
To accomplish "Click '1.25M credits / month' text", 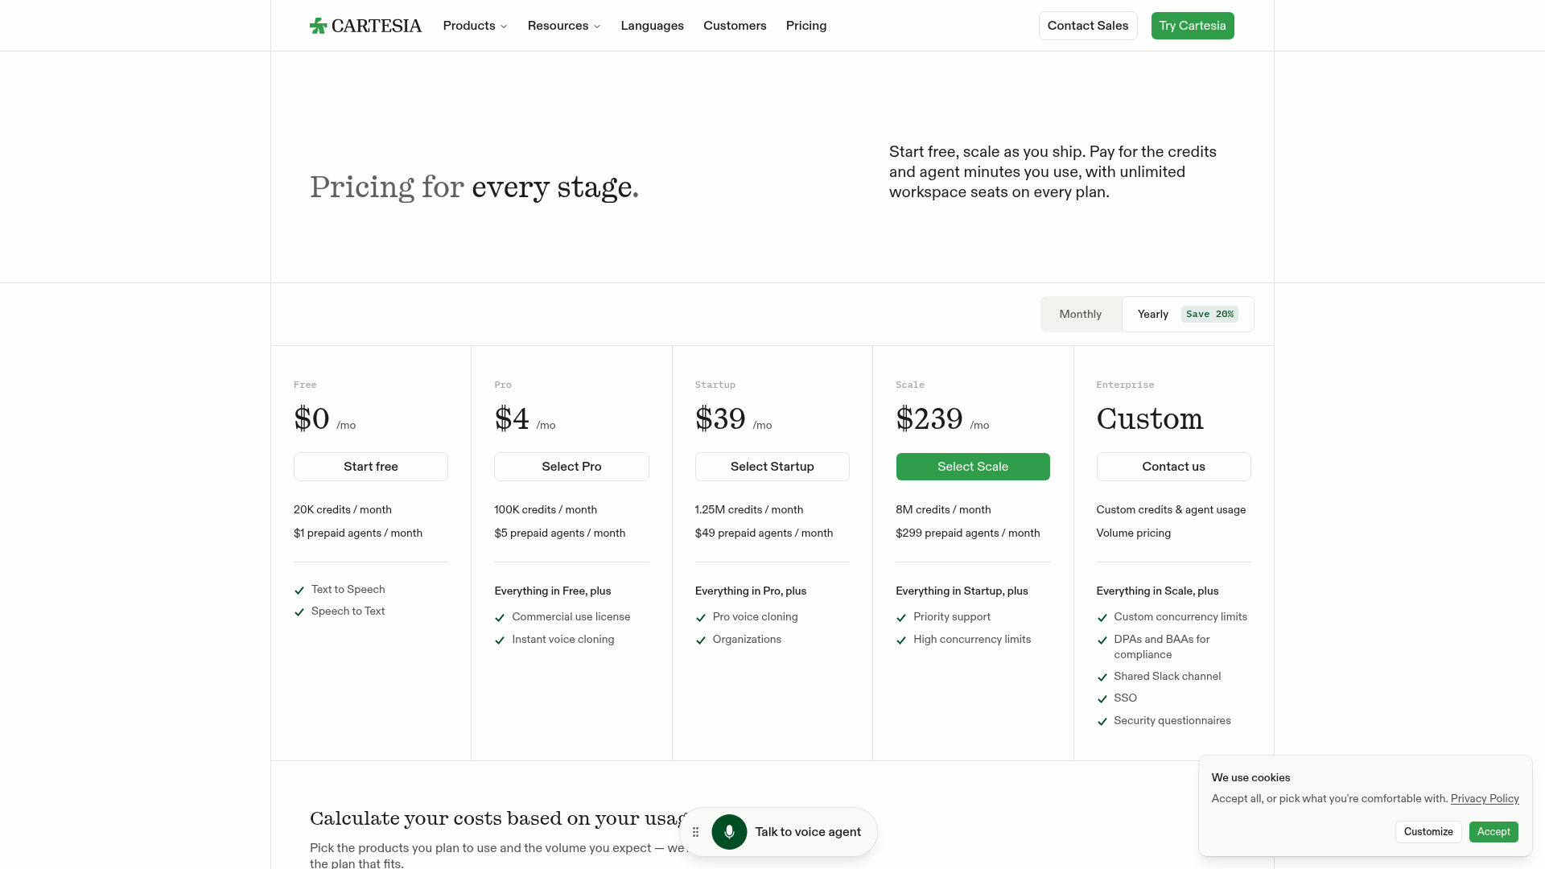I will [749, 510].
